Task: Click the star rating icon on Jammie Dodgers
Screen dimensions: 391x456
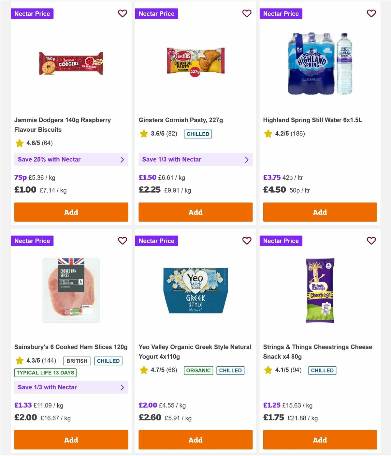Action: [19, 143]
